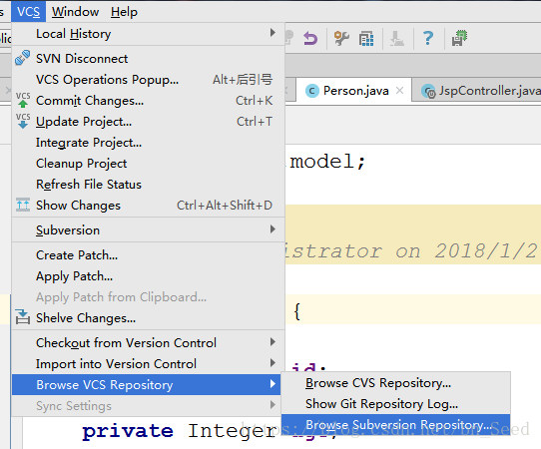Click Person.java class icon
Screen dimensions: 541x449
point(312,91)
